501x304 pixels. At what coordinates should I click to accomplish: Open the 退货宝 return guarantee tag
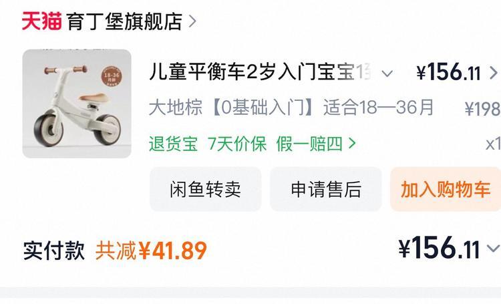tap(173, 144)
